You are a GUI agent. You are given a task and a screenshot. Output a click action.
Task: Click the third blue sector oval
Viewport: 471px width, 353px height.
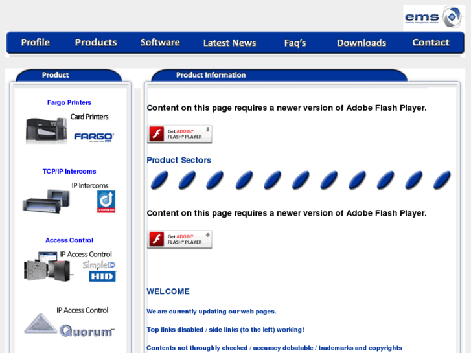[x=214, y=180]
